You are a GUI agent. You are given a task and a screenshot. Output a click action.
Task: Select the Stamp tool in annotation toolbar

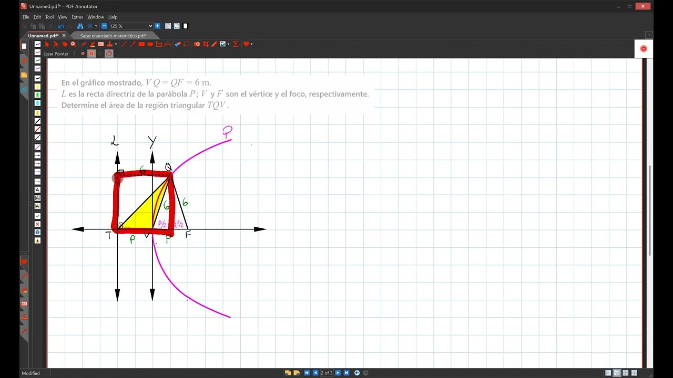click(x=109, y=44)
